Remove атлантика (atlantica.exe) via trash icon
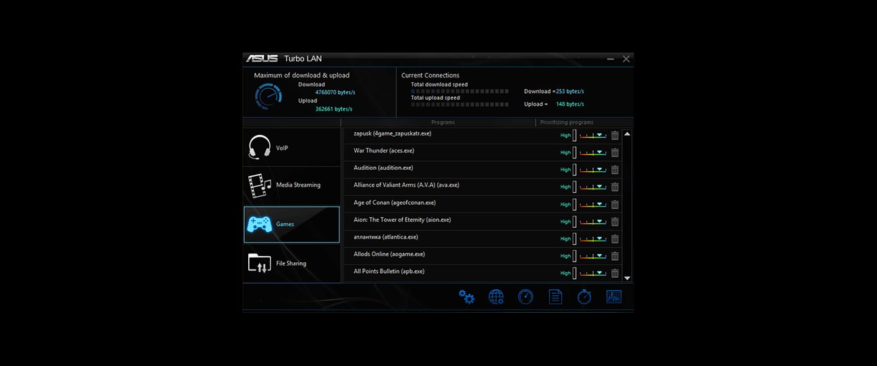 (x=615, y=239)
